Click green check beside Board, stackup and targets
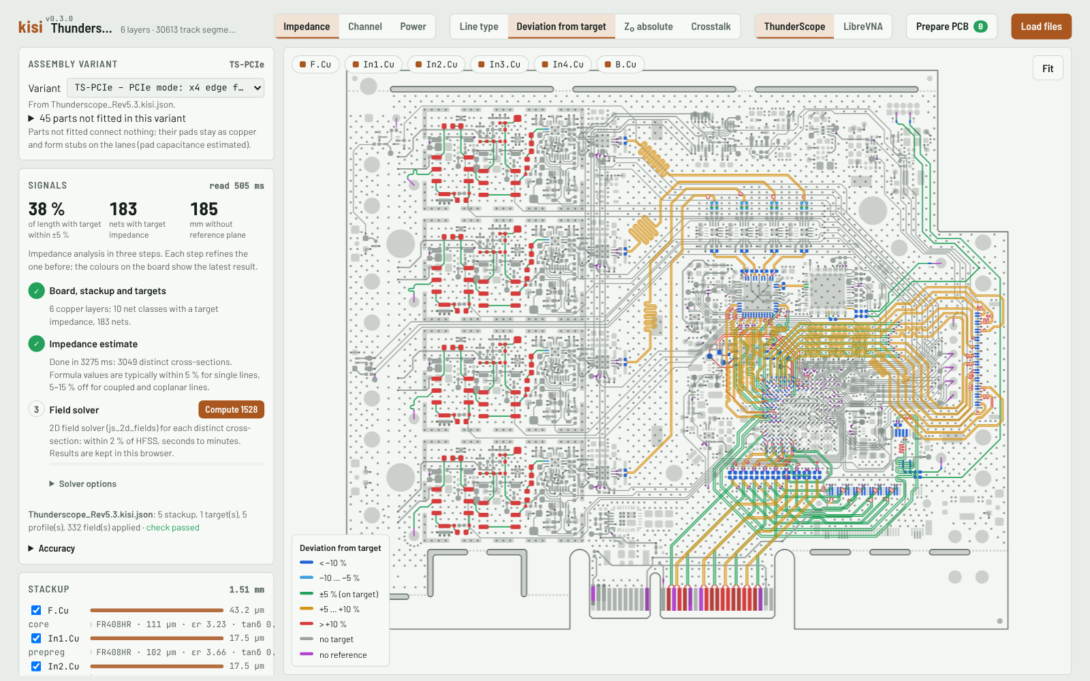Viewport: 1090px width, 681px height. point(37,291)
